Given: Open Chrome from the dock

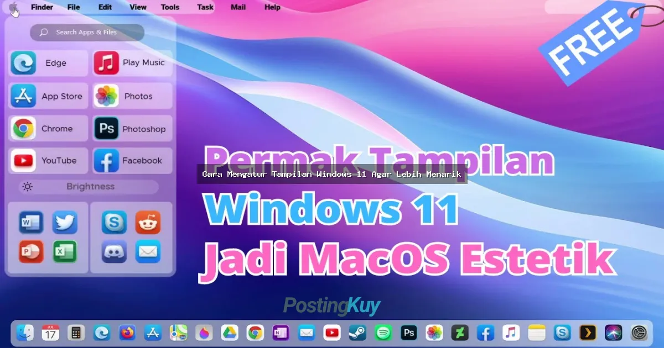Looking at the screenshot, I should (x=255, y=333).
